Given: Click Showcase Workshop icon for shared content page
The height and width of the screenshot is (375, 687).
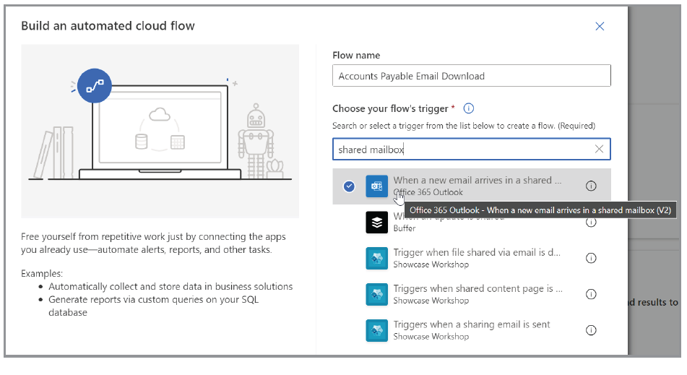Looking at the screenshot, I should 376,294.
